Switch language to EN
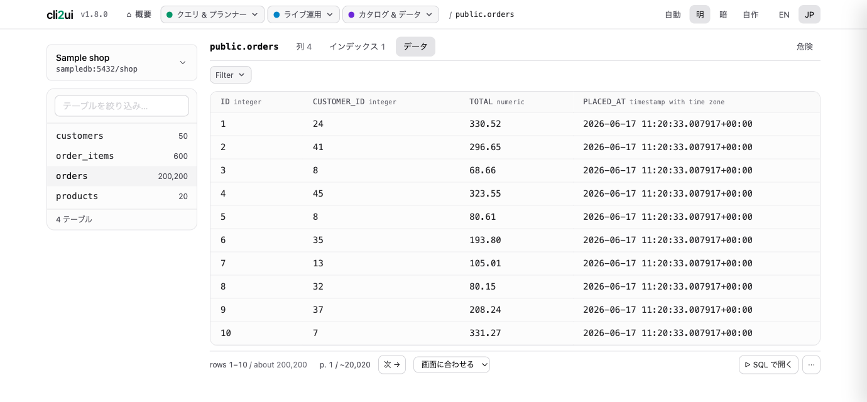867x402 pixels. click(784, 14)
